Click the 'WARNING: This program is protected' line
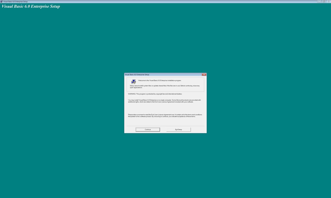Image resolution: width=331 pixels, height=198 pixels. pos(155,94)
